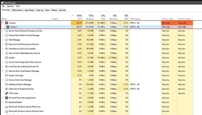Screen dimensions: 202x115
Task: Open the File menu
Action: coord(3,6)
